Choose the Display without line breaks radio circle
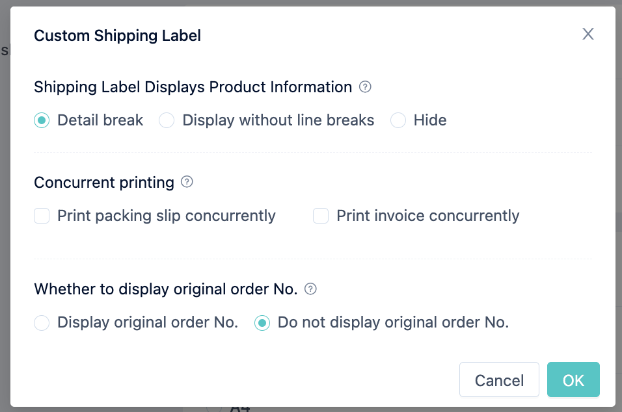This screenshot has width=622, height=412. 167,120
